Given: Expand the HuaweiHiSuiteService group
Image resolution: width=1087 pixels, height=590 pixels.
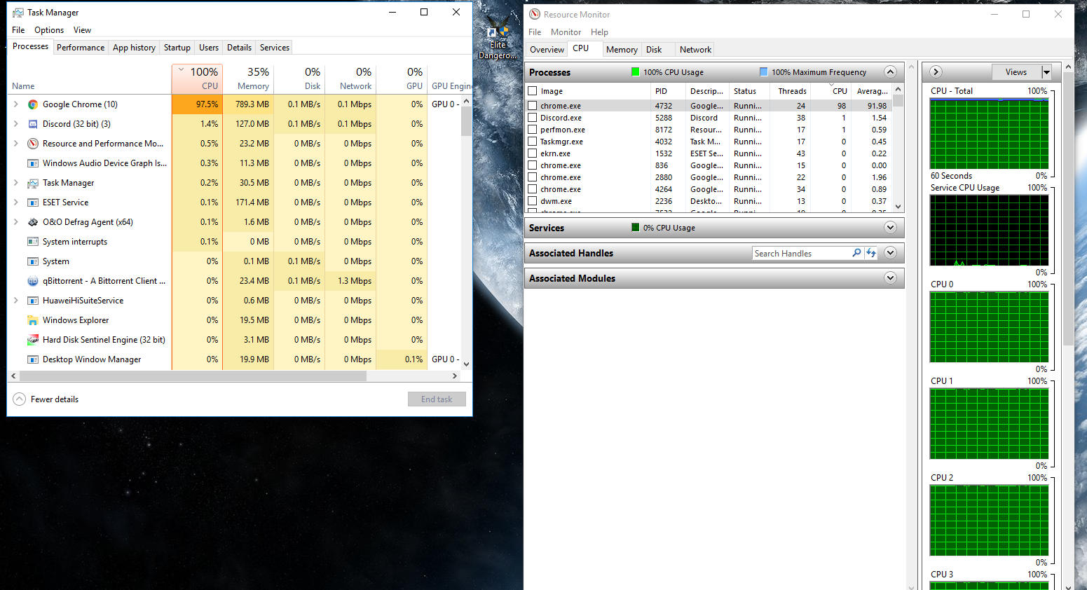Looking at the screenshot, I should [16, 301].
